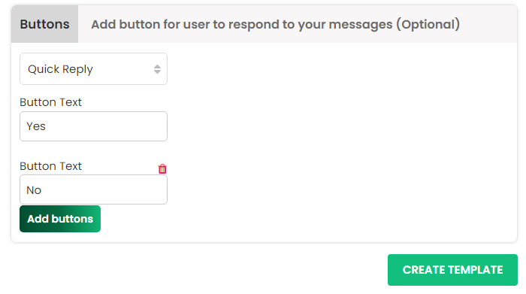Select the Buttons section header tab
Screen dimensions: 526x294
coord(44,24)
